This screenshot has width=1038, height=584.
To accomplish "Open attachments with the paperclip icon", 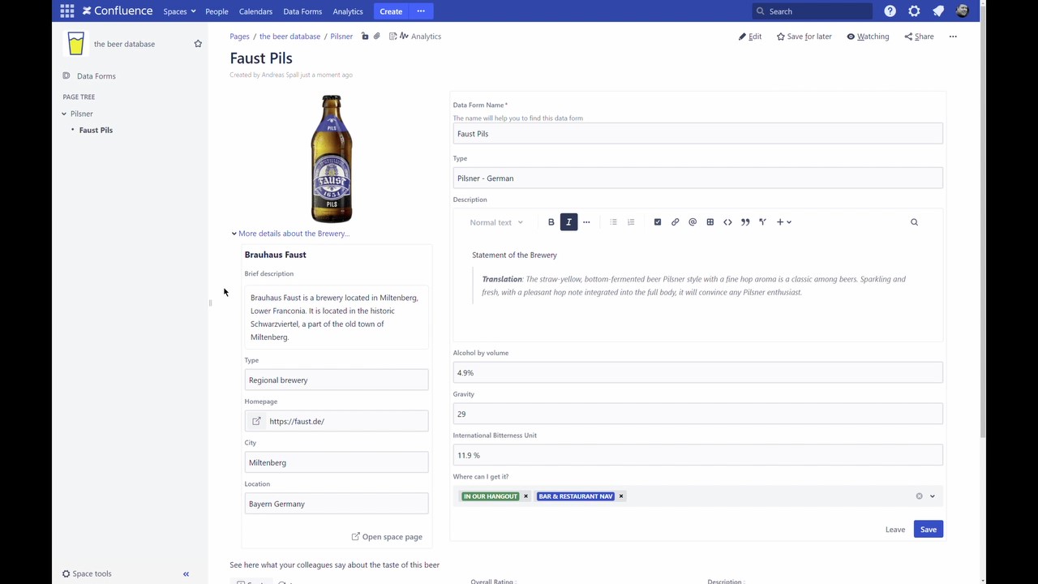I will (376, 36).
